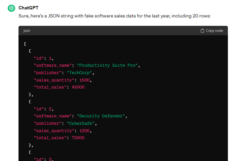This screenshot has height=161, width=240.
Task: Click the total_sales value 45000
Action: coord(78,87)
